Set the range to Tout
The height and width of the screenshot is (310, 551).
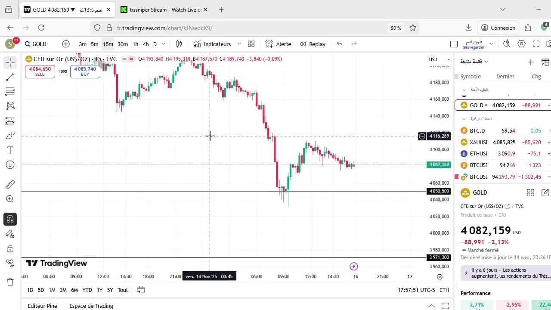[123, 290]
